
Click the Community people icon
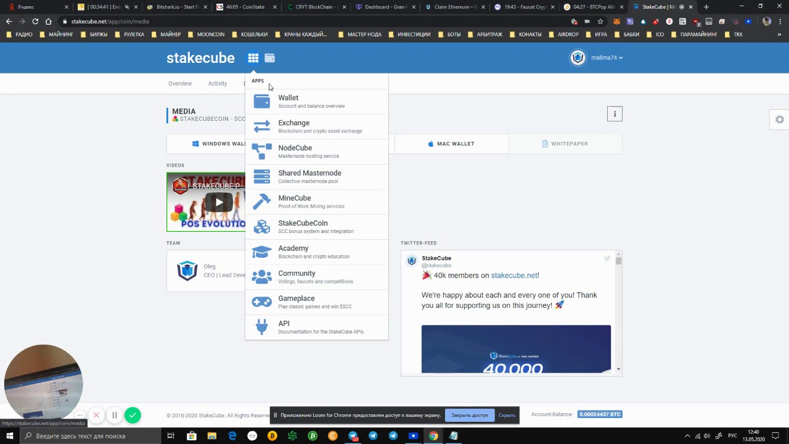coord(262,277)
